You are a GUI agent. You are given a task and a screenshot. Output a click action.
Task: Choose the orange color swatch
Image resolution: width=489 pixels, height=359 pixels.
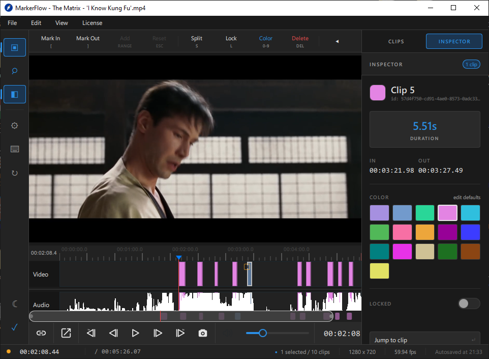coord(425,232)
